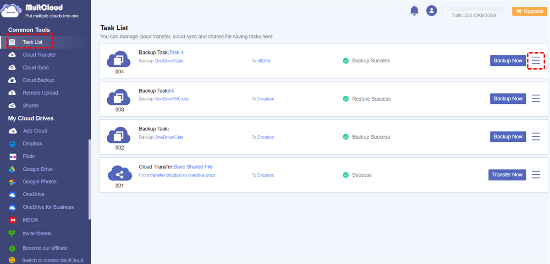Viewport: 550px width, 264px height.
Task: Open Cloud Backup in the sidebar
Action: coord(38,80)
